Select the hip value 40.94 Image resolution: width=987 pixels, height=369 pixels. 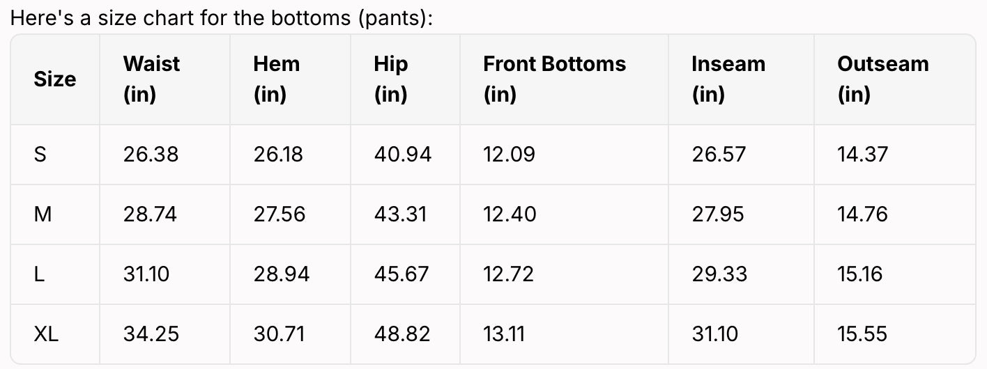402,154
